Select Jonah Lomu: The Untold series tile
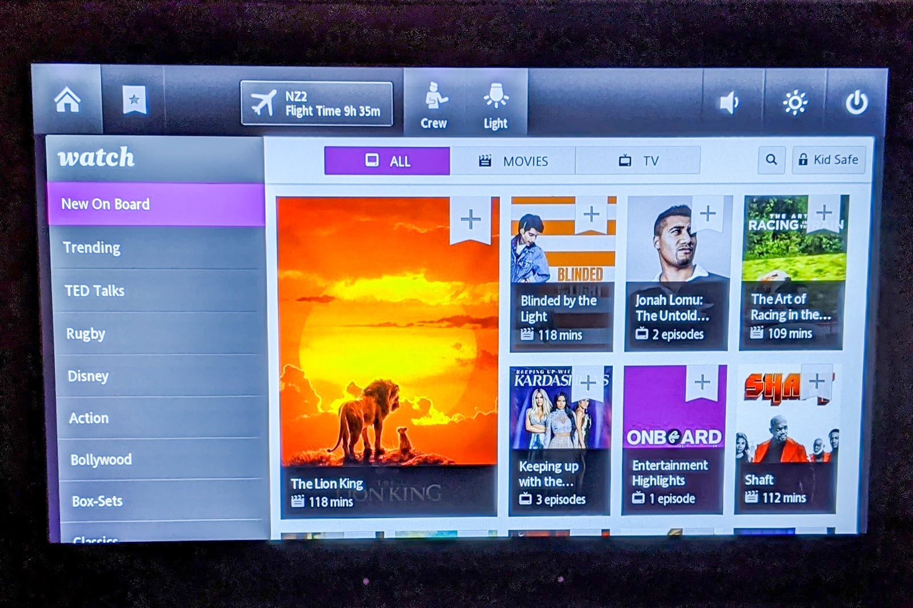The image size is (913, 608). click(x=678, y=274)
